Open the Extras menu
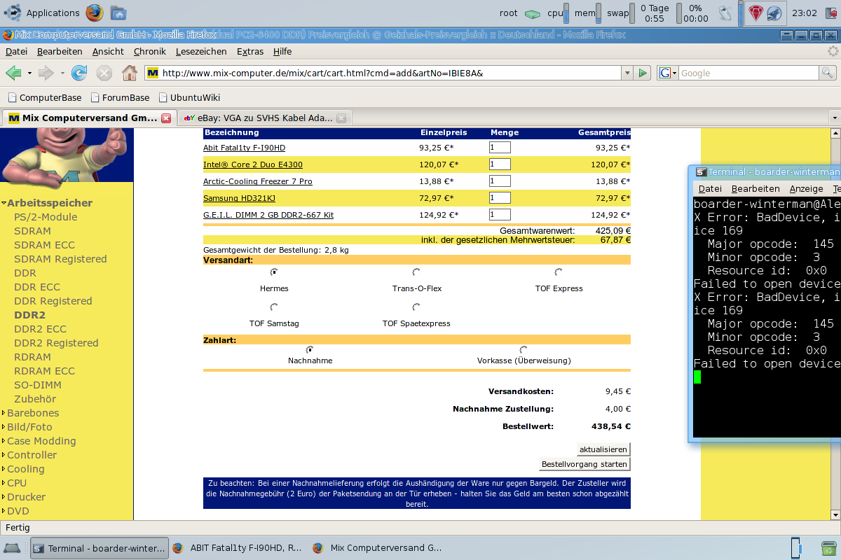 click(250, 51)
